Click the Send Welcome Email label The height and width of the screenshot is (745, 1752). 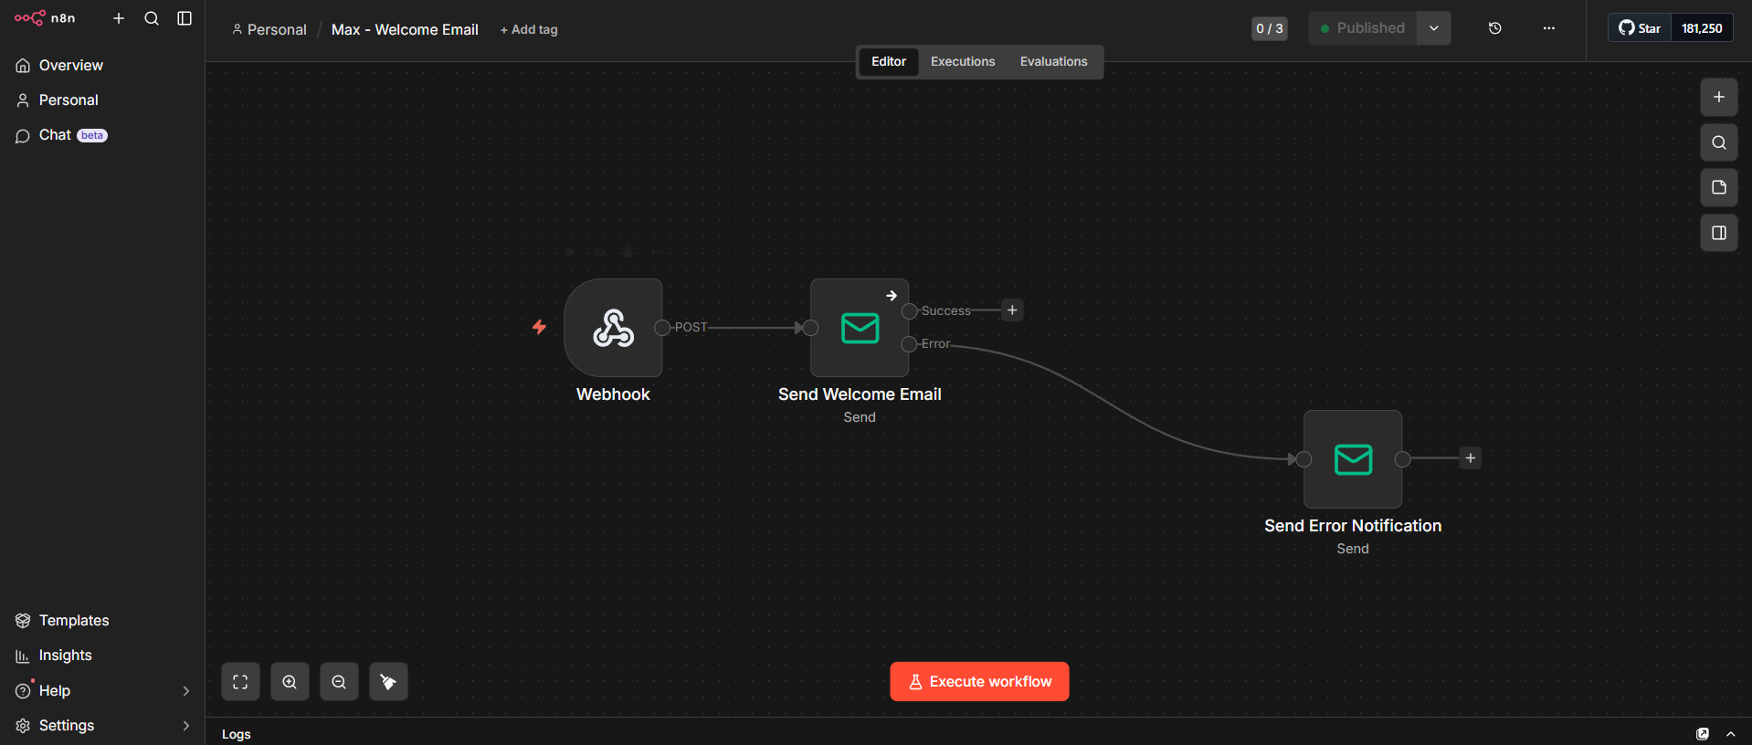coord(860,394)
